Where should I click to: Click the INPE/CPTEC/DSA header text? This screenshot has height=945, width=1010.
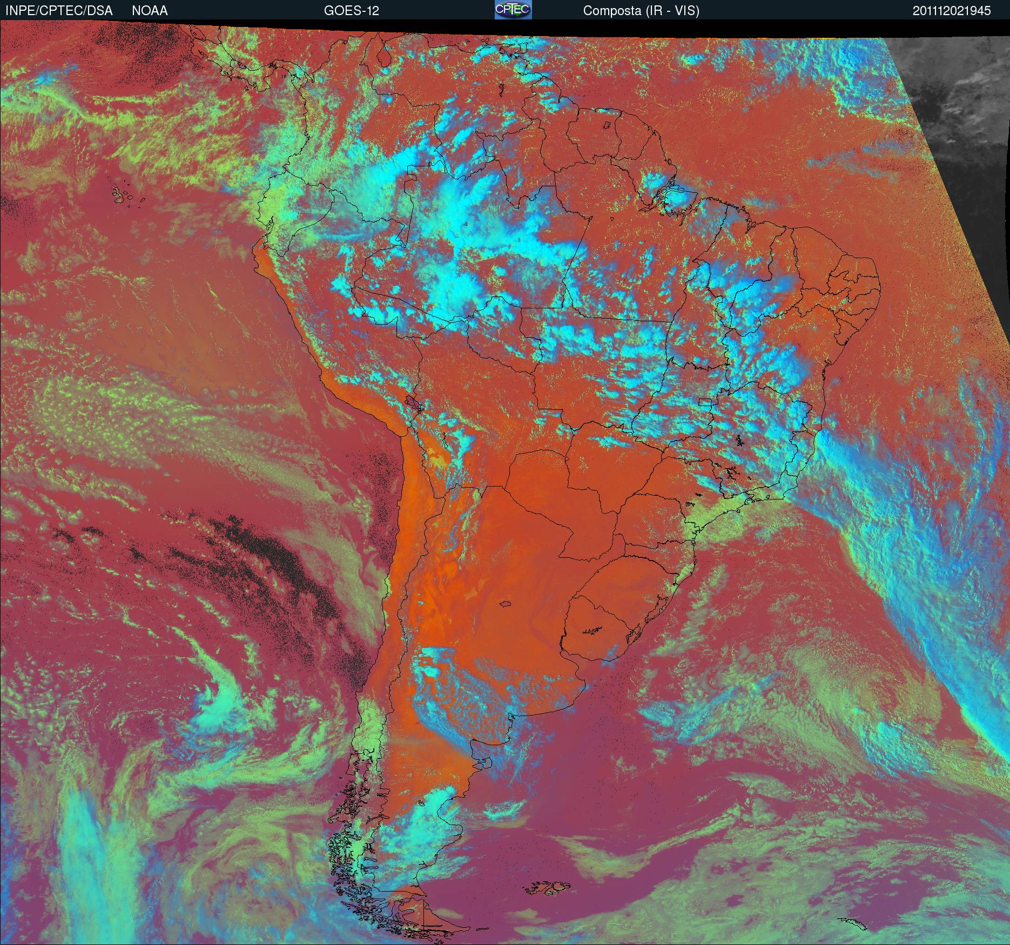coord(59,11)
